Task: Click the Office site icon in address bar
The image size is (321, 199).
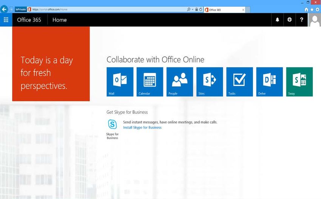Action: tap(29, 9)
